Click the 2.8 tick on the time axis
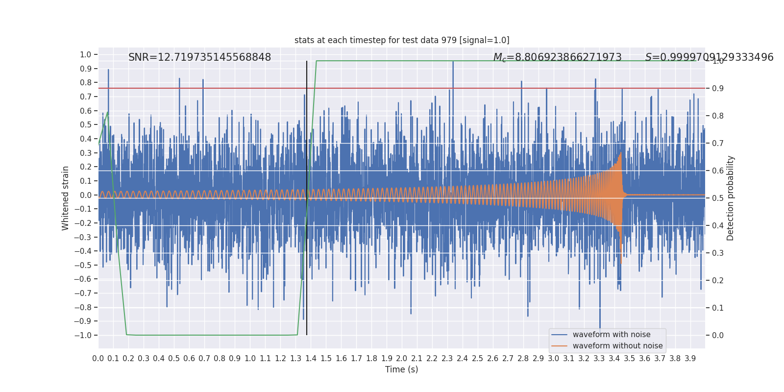The image size is (784, 392). (523, 358)
